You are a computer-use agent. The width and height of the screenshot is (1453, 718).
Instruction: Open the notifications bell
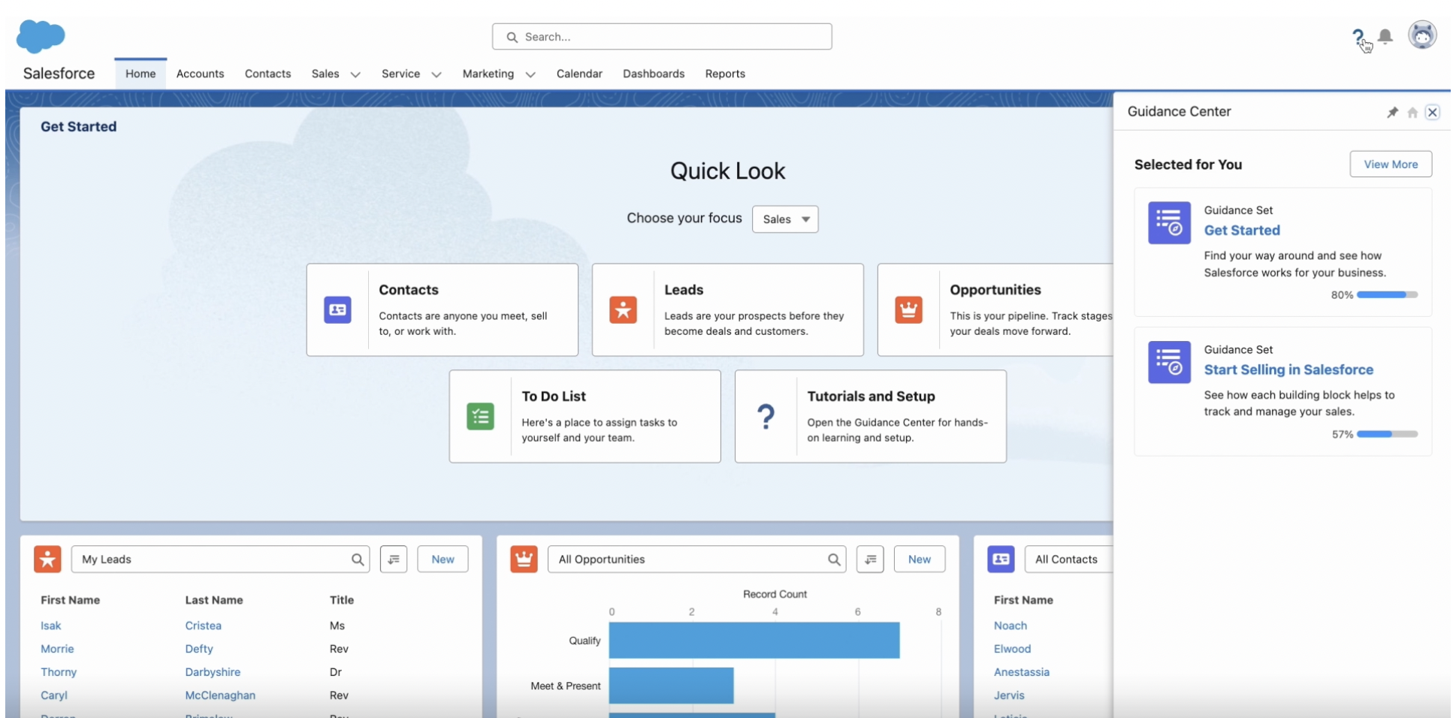pyautogui.click(x=1385, y=36)
